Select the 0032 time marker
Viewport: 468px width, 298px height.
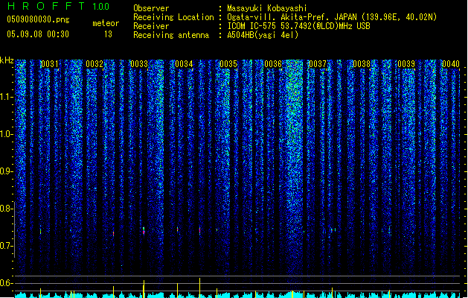click(94, 64)
